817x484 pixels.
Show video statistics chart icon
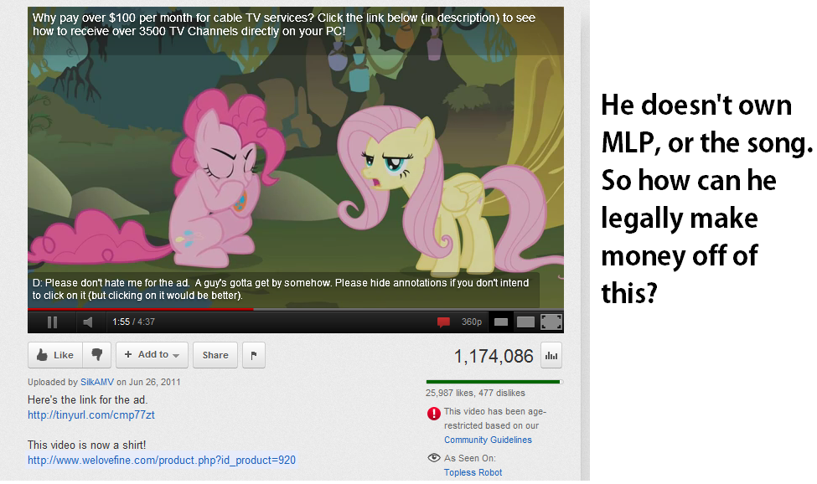pos(551,355)
